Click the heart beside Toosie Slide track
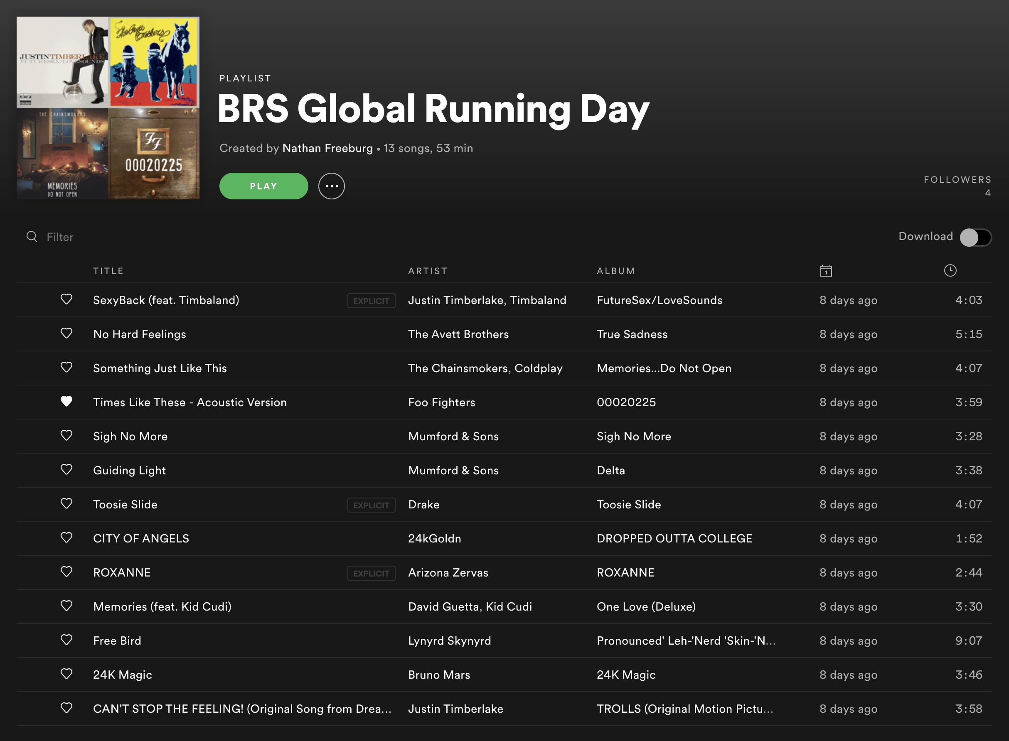1009x741 pixels. click(x=66, y=504)
